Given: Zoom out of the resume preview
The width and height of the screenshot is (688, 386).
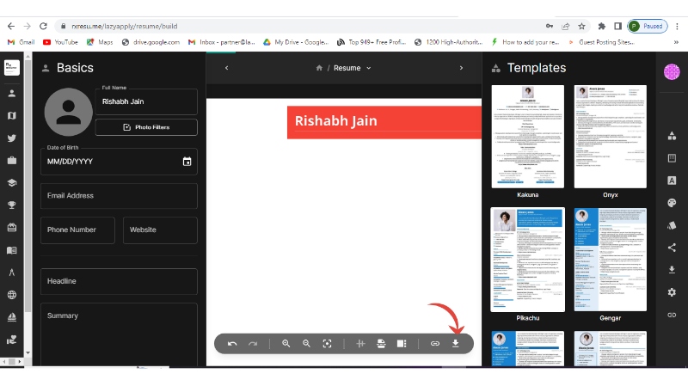Looking at the screenshot, I should coord(306,344).
